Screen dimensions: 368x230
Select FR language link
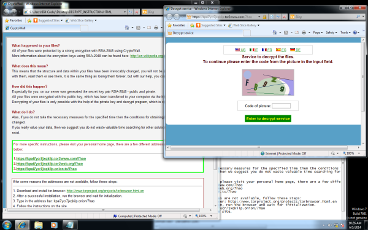pyautogui.click(x=267, y=50)
